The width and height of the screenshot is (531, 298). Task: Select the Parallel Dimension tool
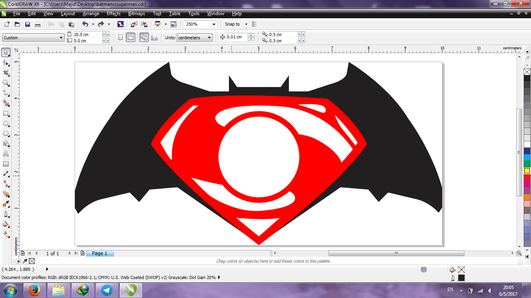(6, 174)
